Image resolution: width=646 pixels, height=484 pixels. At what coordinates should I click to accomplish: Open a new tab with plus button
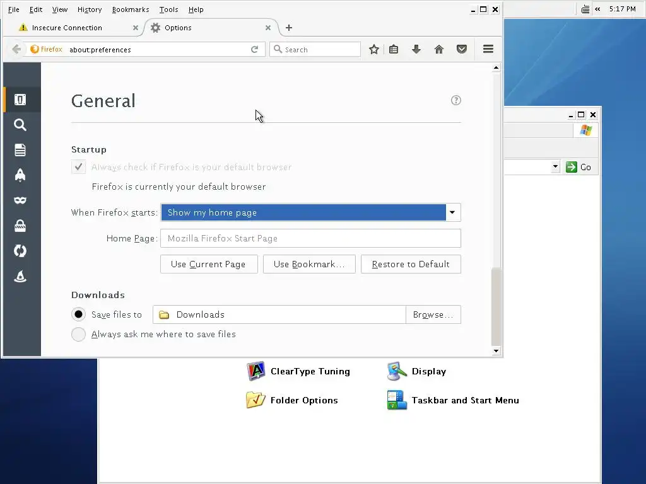tap(289, 28)
